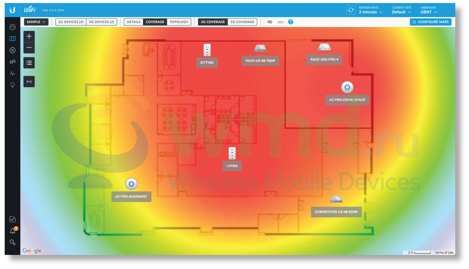Image resolution: width=469 pixels, height=269 pixels.
Task: Open the map device list icon
Action: point(29,63)
